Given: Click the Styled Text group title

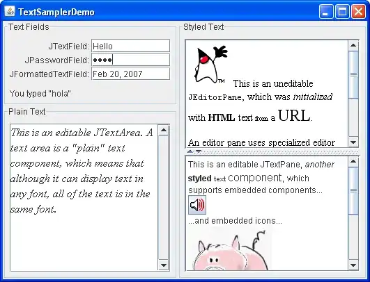Looking at the screenshot, I should (203, 27).
